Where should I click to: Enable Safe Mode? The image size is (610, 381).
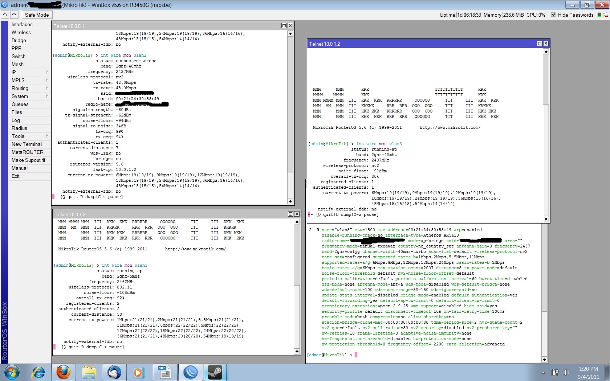pyautogui.click(x=37, y=15)
